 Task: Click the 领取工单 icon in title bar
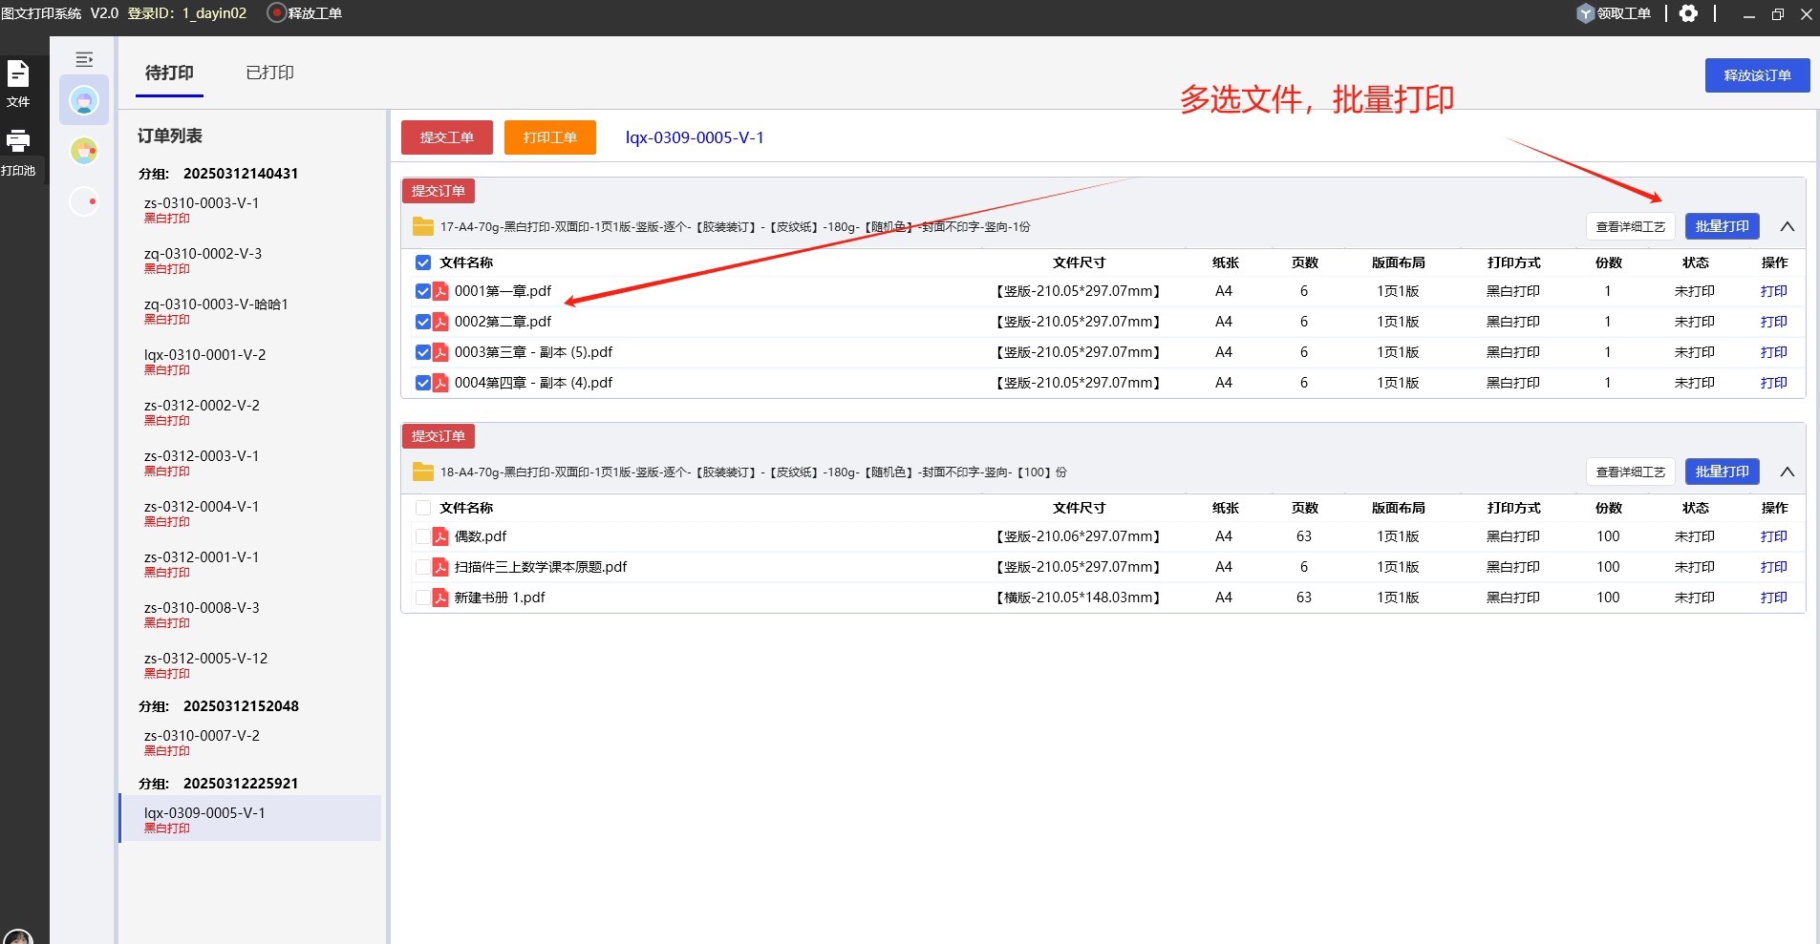point(1586,13)
